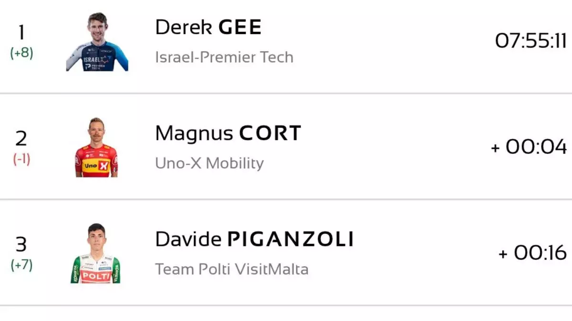Open the Uno-X Mobility team label
Viewport: 572px width, 321px height.
(209, 163)
